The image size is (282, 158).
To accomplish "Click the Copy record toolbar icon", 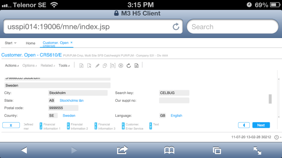I will [x=105, y=65].
